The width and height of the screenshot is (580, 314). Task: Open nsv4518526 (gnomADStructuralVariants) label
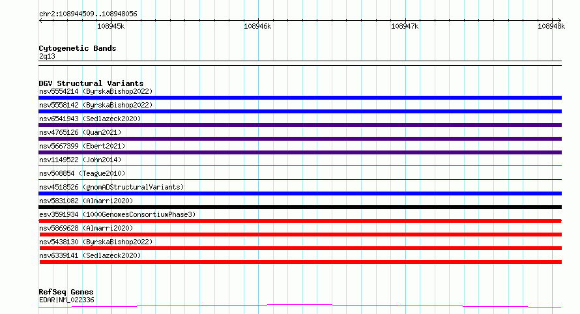tap(111, 187)
